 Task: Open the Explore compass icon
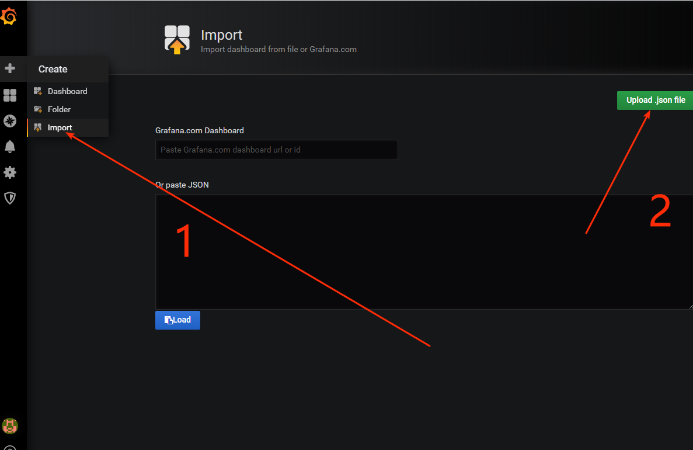tap(10, 121)
